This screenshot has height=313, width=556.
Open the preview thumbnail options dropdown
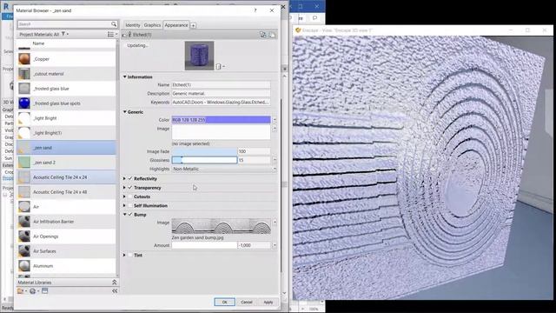pos(221,66)
